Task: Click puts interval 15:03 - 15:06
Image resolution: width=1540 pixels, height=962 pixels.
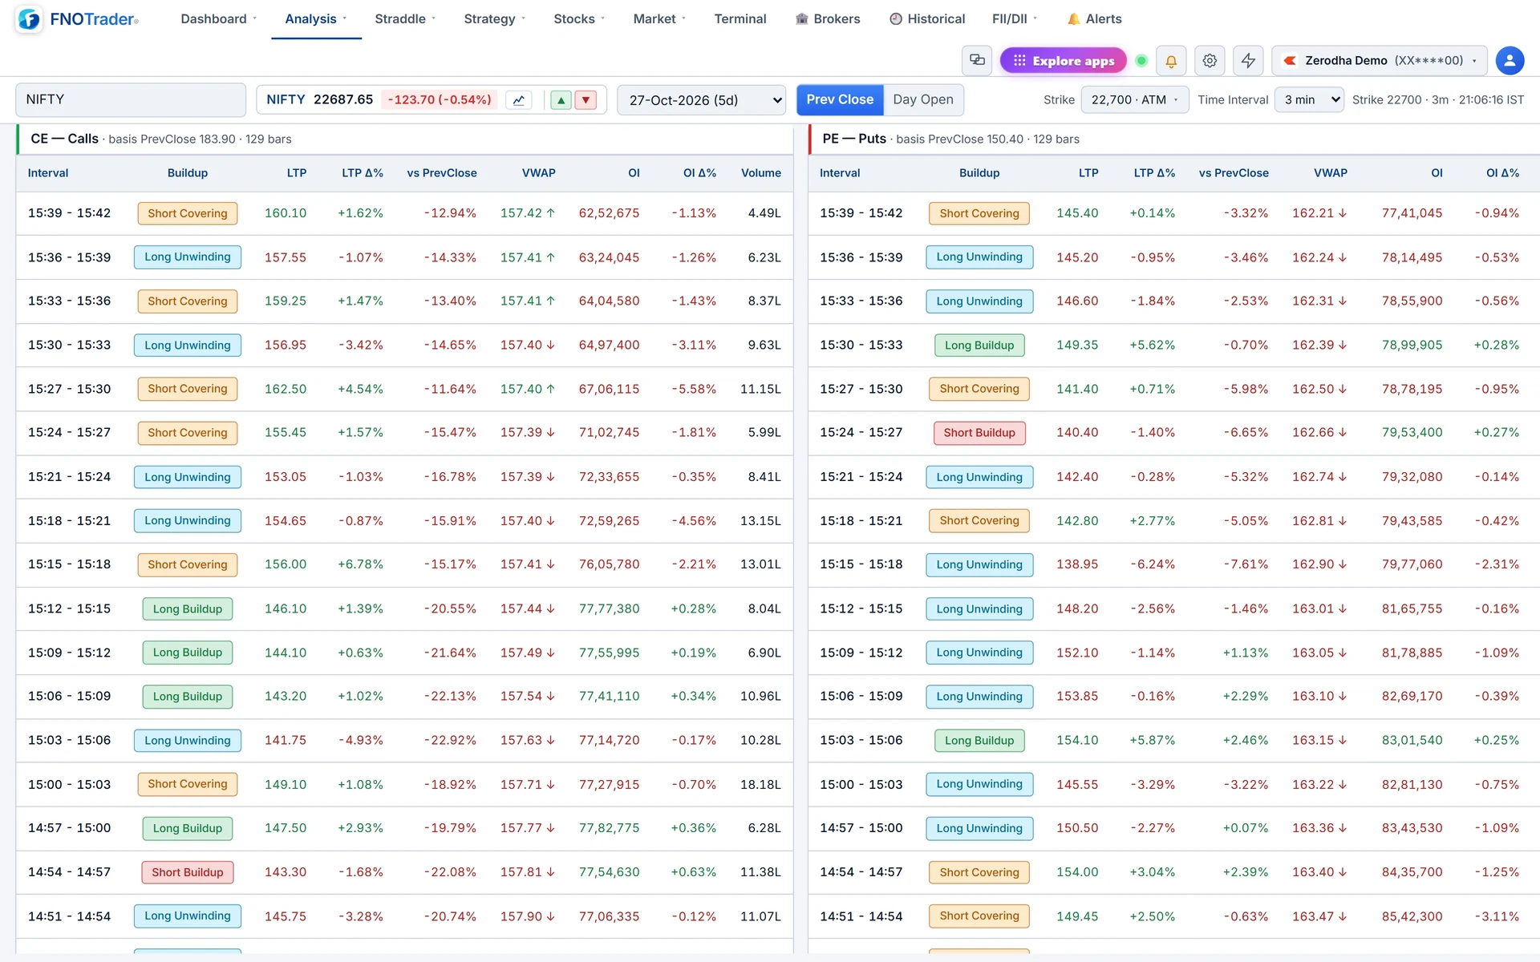Action: (861, 740)
